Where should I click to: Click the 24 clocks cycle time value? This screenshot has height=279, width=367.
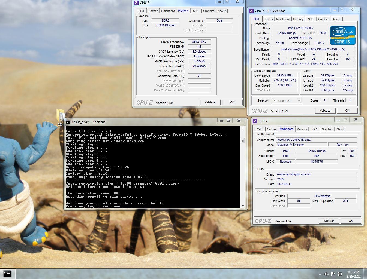coord(199,66)
